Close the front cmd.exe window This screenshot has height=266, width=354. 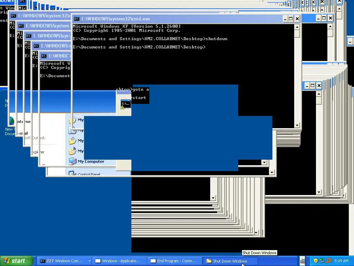[297, 19]
